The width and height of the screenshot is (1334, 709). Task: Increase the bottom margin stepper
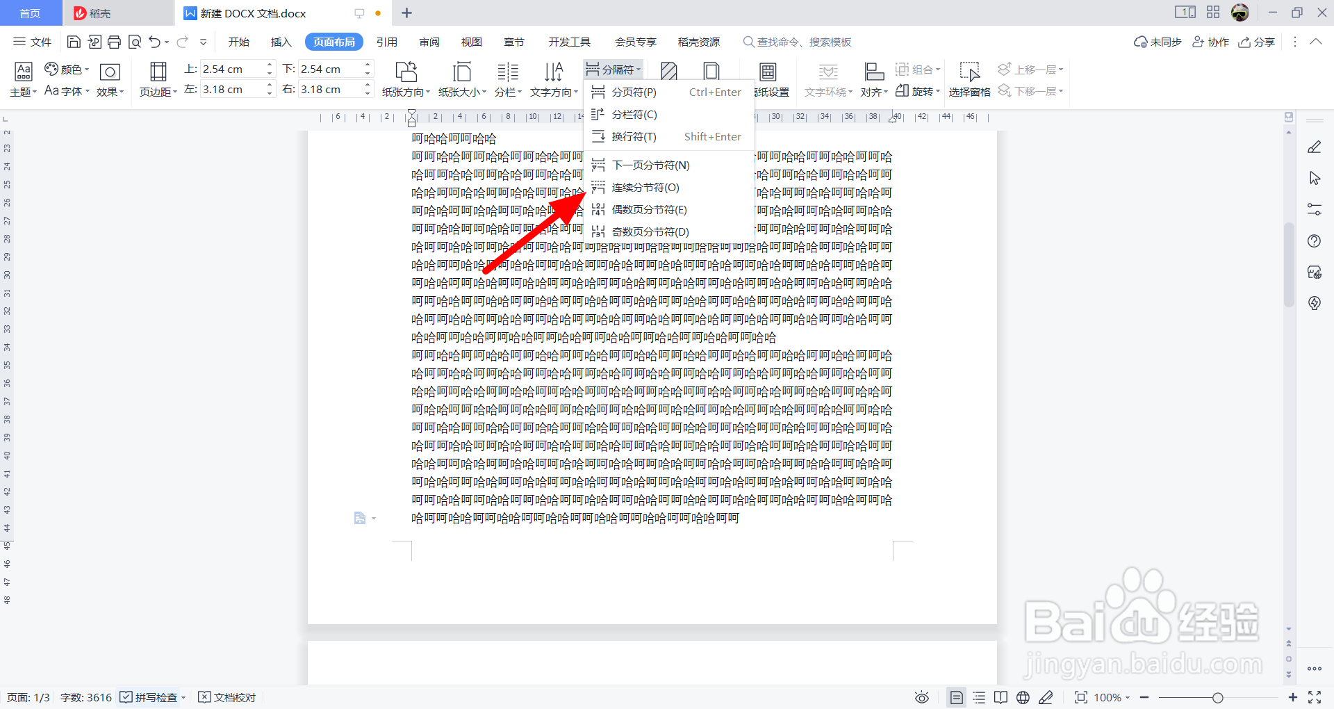click(368, 65)
